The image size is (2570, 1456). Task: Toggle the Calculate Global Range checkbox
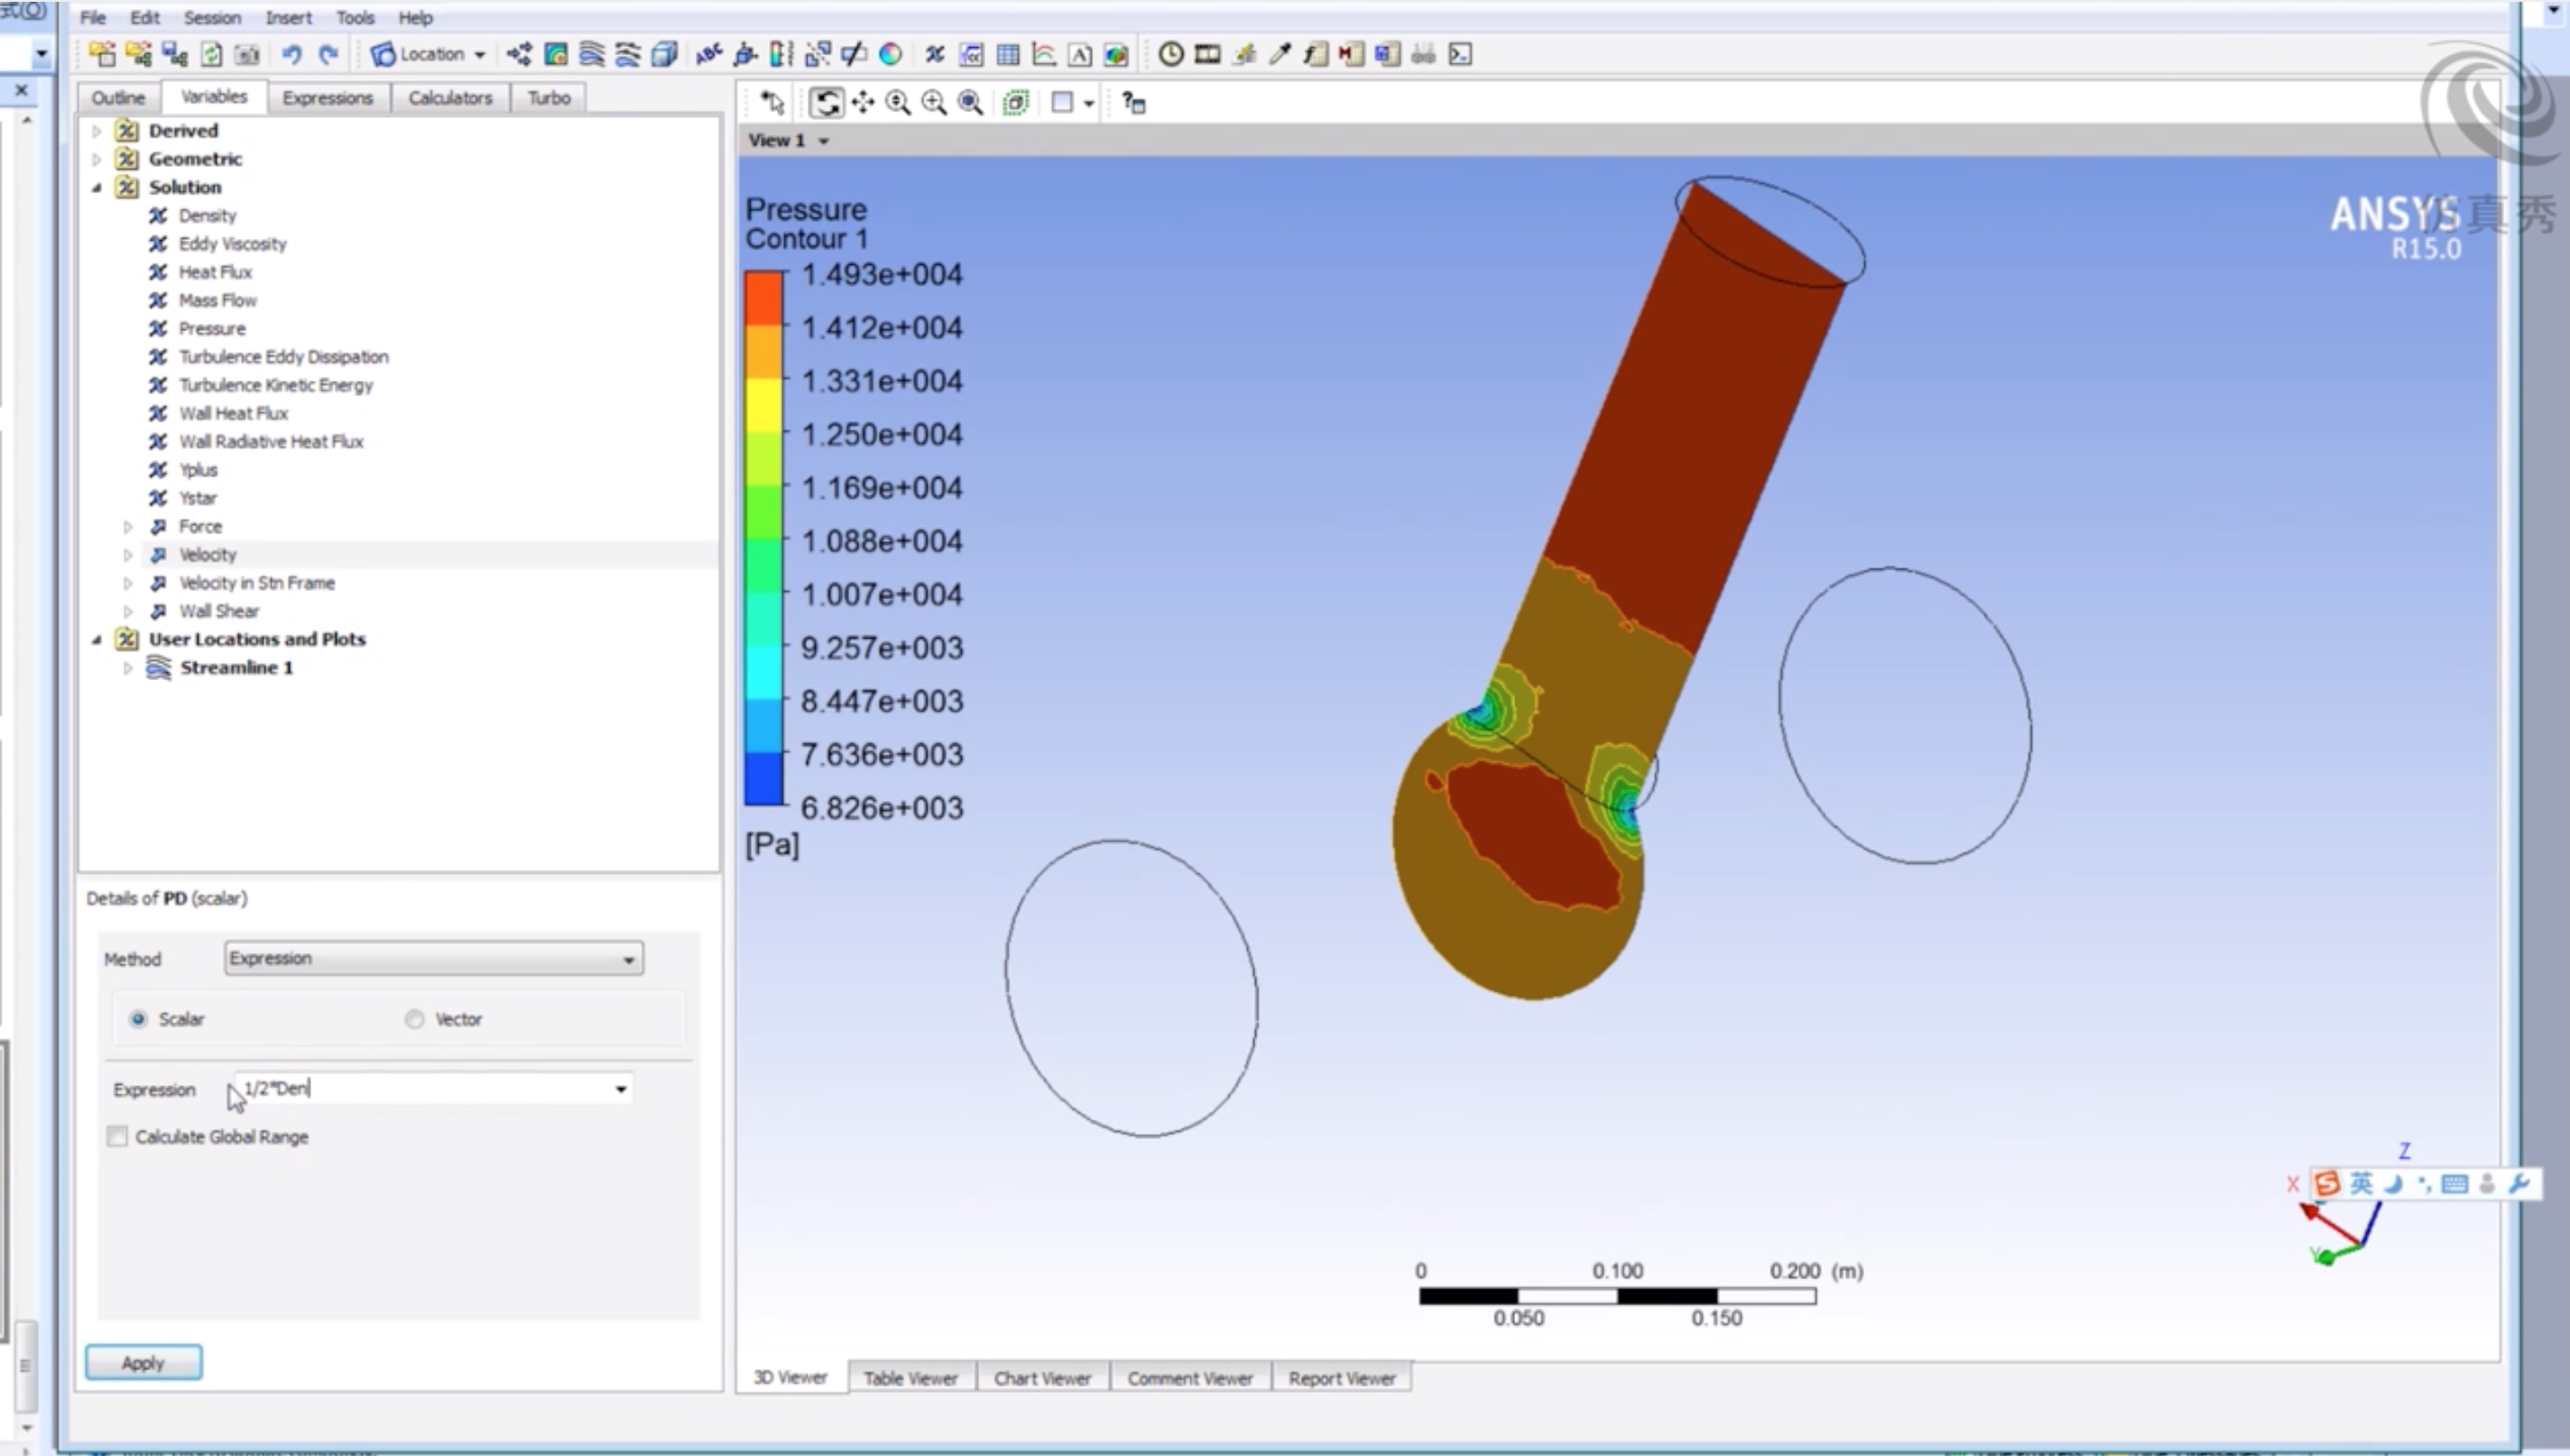click(x=115, y=1135)
